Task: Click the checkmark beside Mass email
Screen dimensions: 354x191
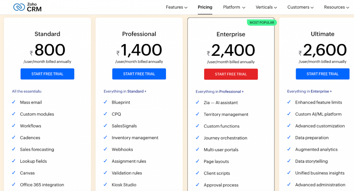Action: coord(13,102)
